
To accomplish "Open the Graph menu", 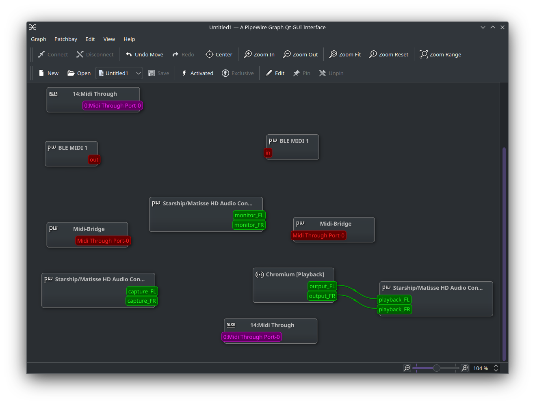I will click(39, 39).
